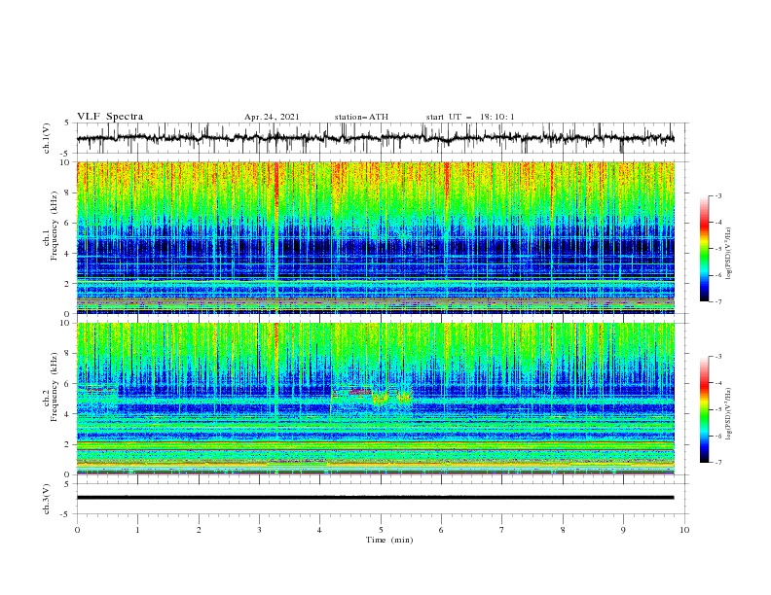Click the "5" tick on ch.1(V) axis
The width and height of the screenshot is (771, 595).
[x=68, y=122]
